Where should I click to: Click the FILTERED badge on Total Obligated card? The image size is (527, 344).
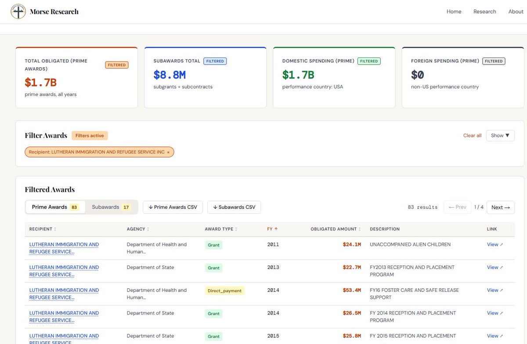click(x=117, y=65)
